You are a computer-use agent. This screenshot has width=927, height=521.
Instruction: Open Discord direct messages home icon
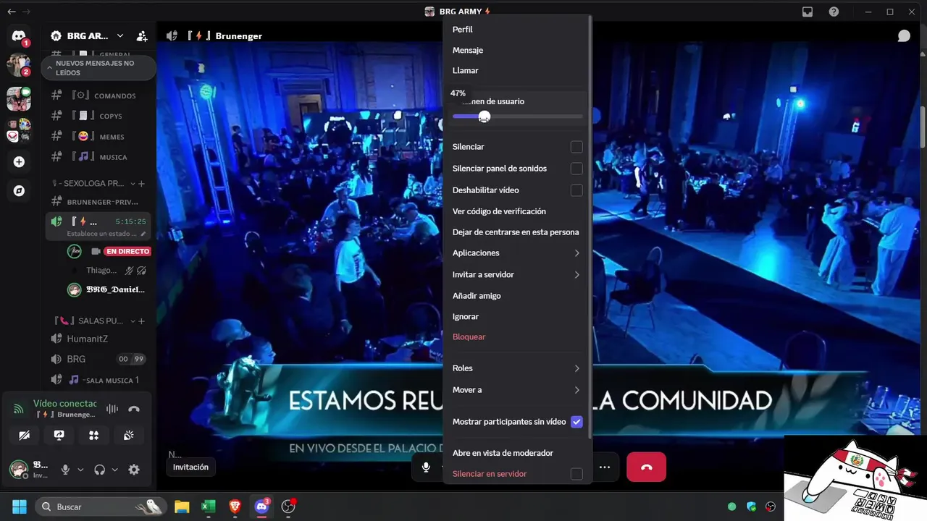coord(19,35)
